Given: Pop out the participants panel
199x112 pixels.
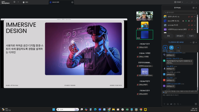Looking at the screenshot, I should pyautogui.click(x=193, y=8).
